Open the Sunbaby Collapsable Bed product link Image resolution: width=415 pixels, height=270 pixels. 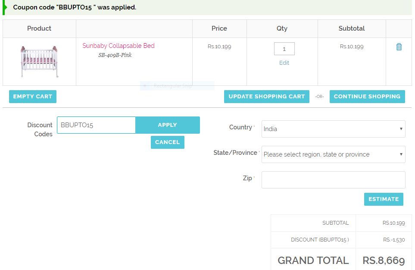pos(119,46)
